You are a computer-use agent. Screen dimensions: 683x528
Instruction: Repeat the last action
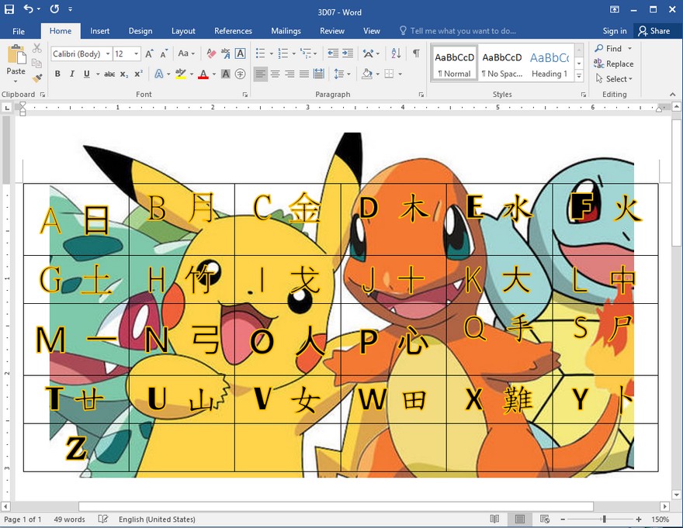tap(54, 9)
